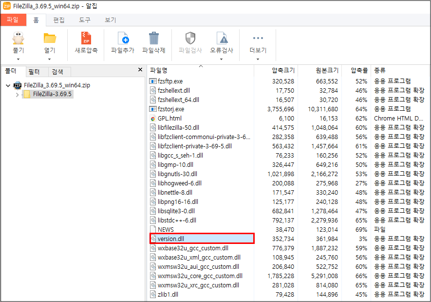Image resolution: width=431 pixels, height=302 pixels.
Task: Select the libstdc++-6.dll file name
Action: 177,220
